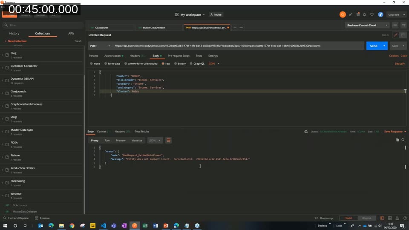Click into the request URL field

point(238,46)
